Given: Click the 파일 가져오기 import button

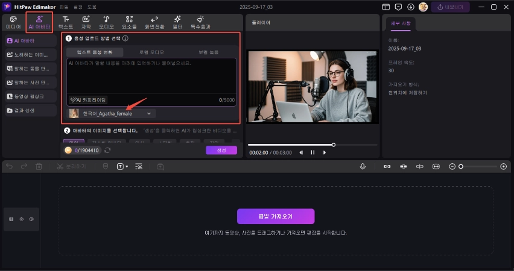Looking at the screenshot, I should (275, 216).
